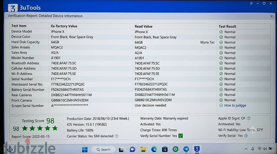Click Normal check icon for Device Color

pos(221,37)
